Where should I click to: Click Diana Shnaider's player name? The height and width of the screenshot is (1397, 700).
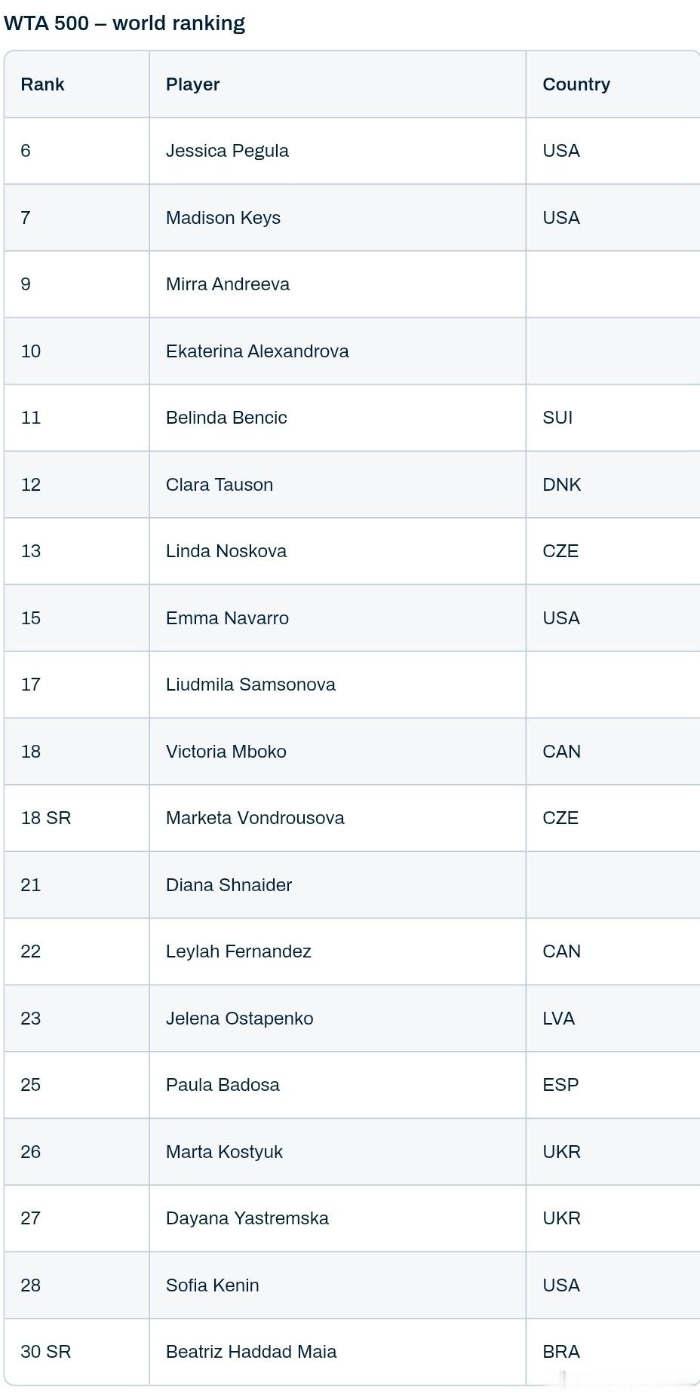pyautogui.click(x=229, y=885)
